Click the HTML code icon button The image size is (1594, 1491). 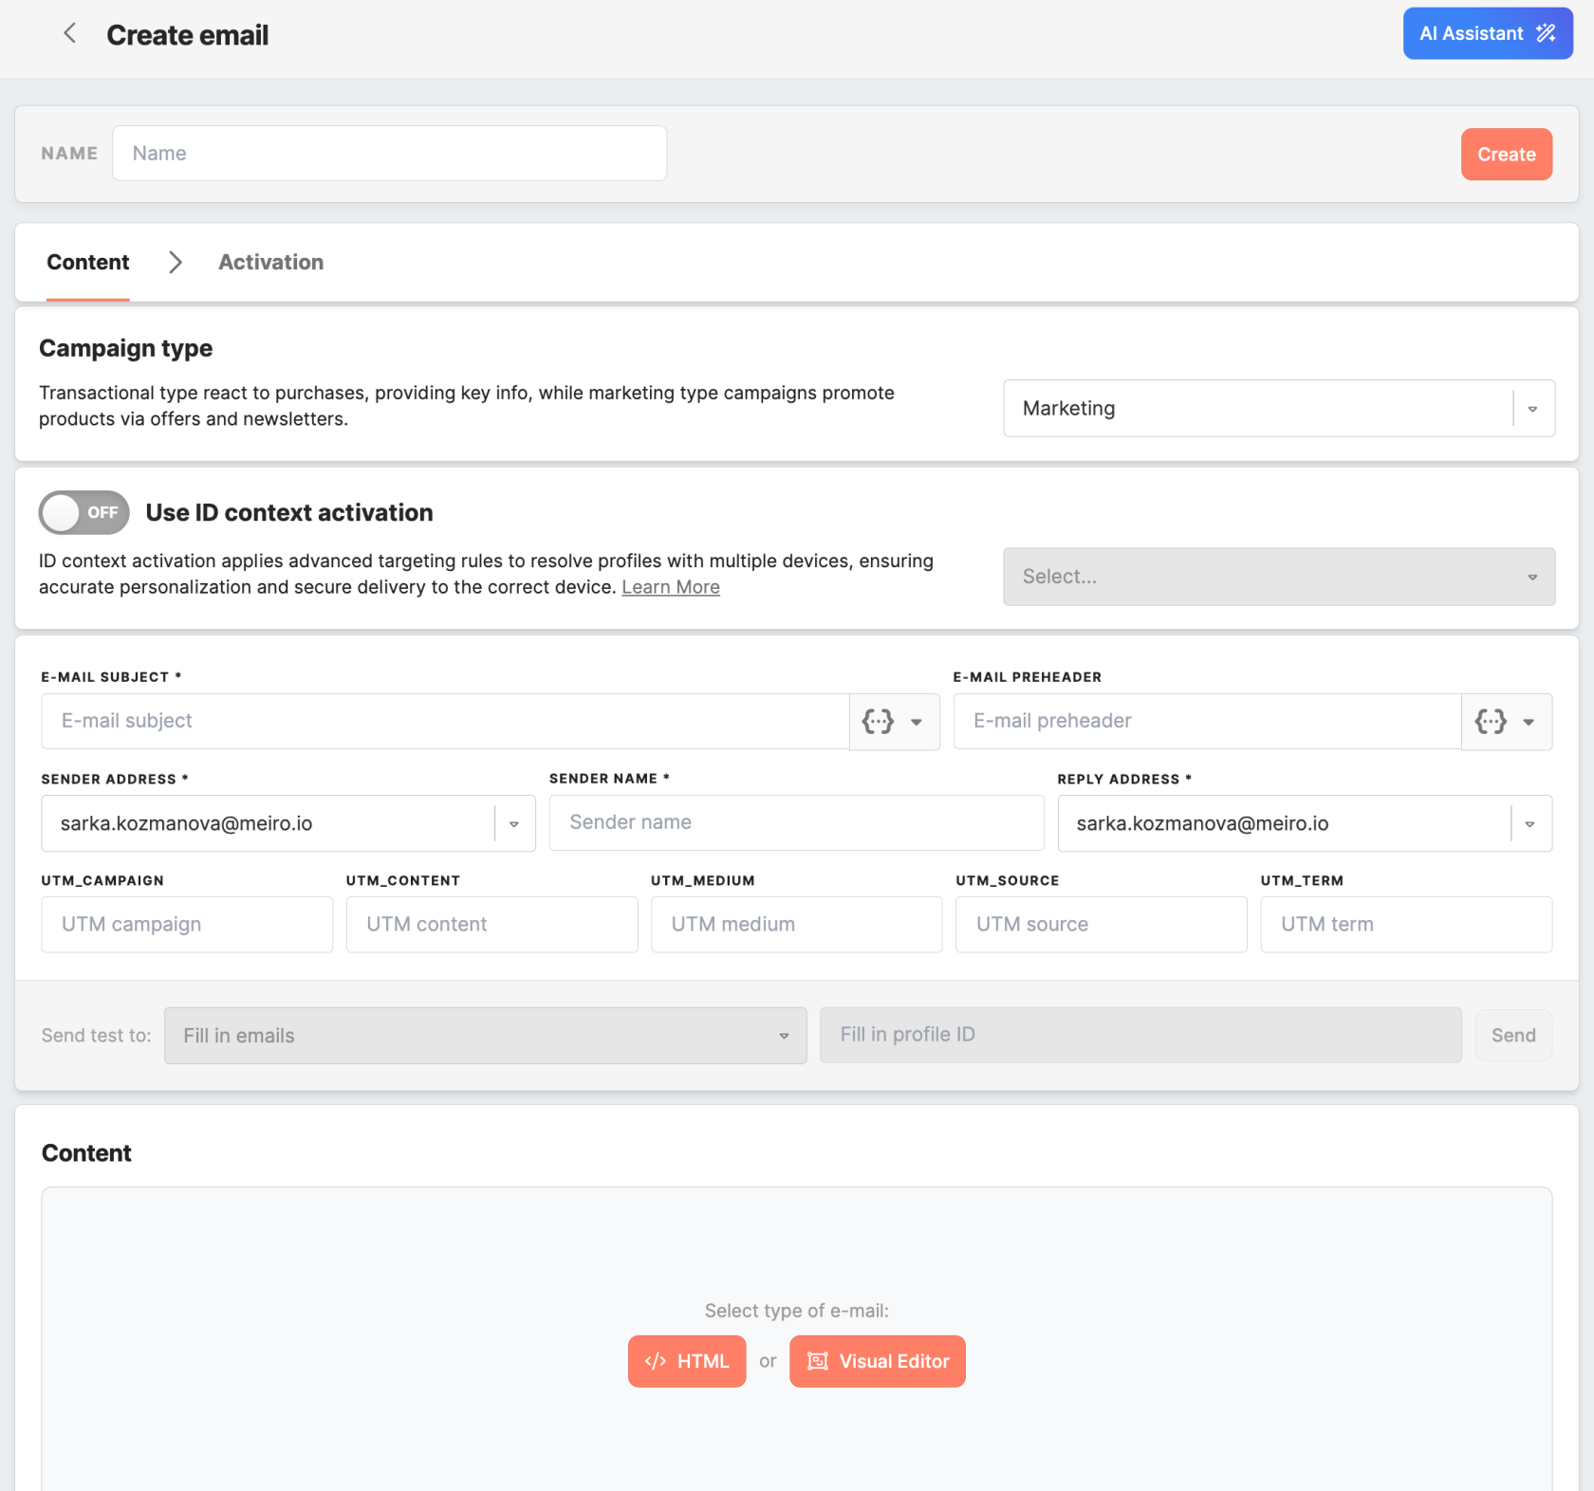point(686,1361)
